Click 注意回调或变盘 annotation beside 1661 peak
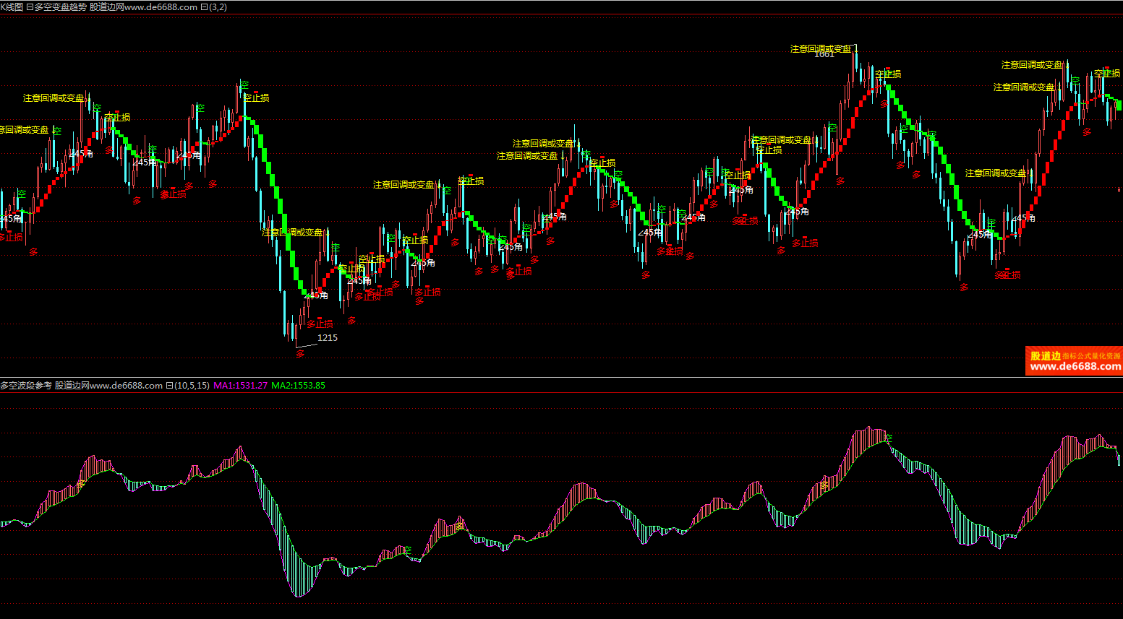Screen dimensions: 1123x619 click(x=820, y=49)
